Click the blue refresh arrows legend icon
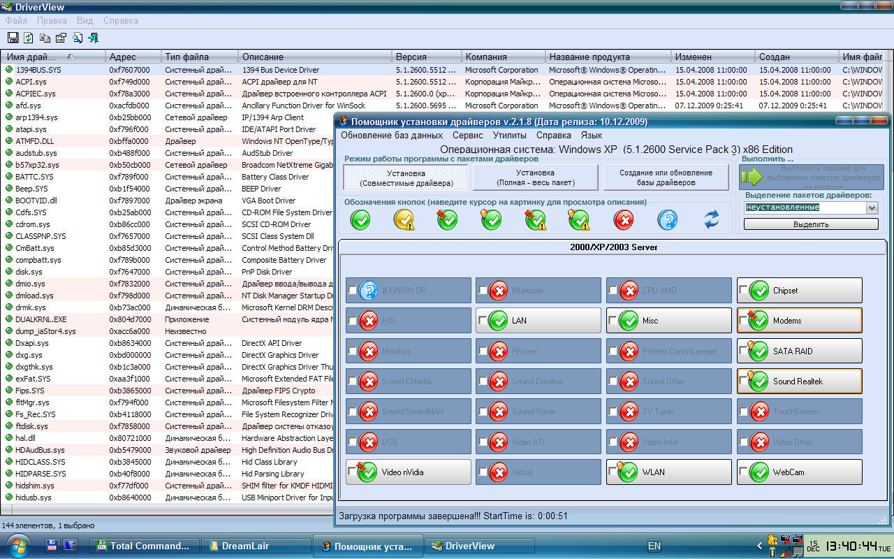Viewport: 894px width, 559px height. click(711, 220)
